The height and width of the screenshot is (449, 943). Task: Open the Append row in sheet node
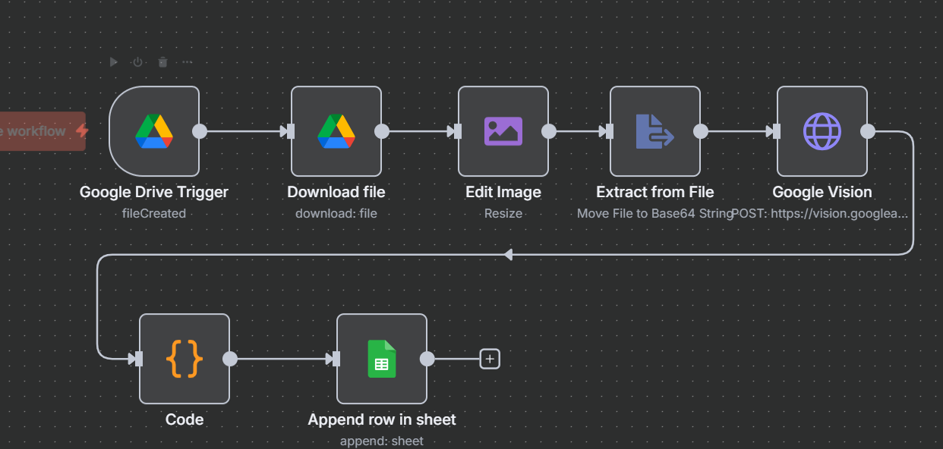tap(382, 359)
